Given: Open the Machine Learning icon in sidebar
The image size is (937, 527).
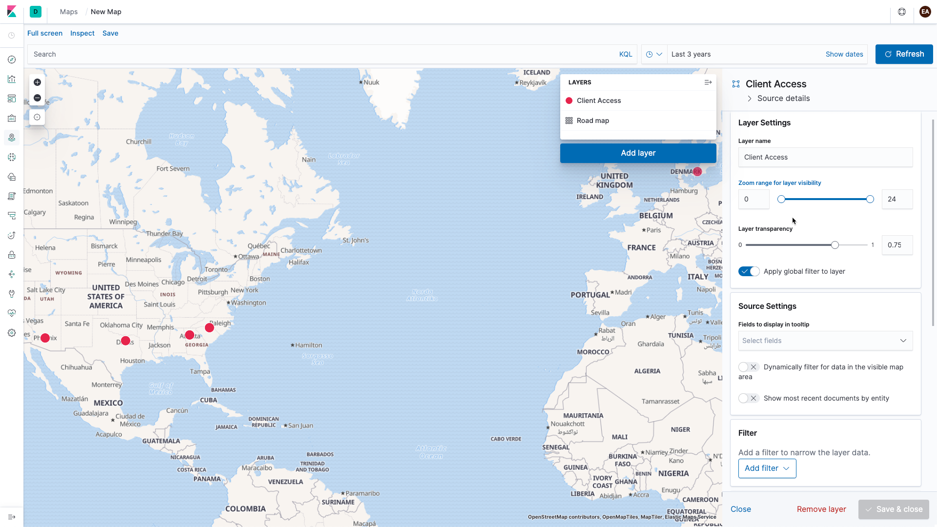Looking at the screenshot, I should tap(12, 157).
